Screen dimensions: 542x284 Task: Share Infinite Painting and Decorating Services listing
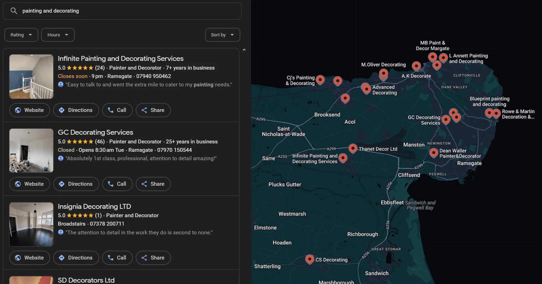[x=153, y=110]
